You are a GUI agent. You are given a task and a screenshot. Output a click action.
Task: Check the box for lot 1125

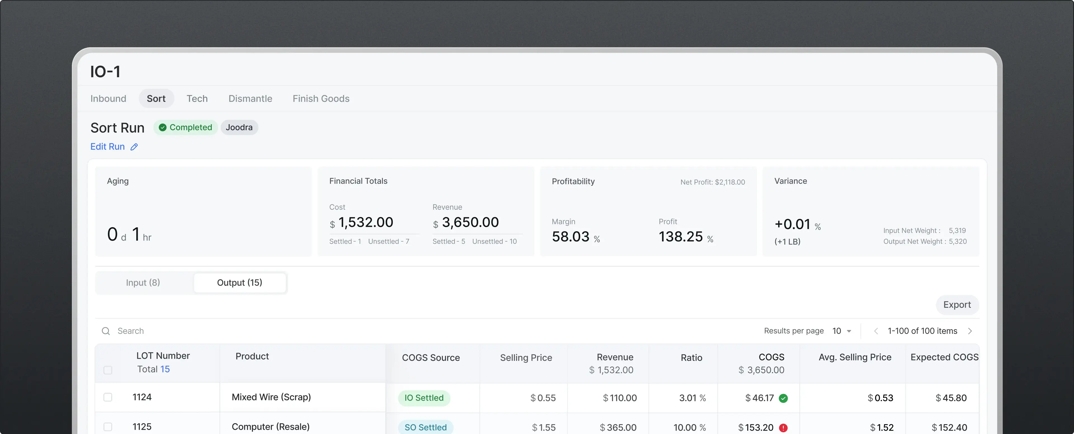click(108, 427)
